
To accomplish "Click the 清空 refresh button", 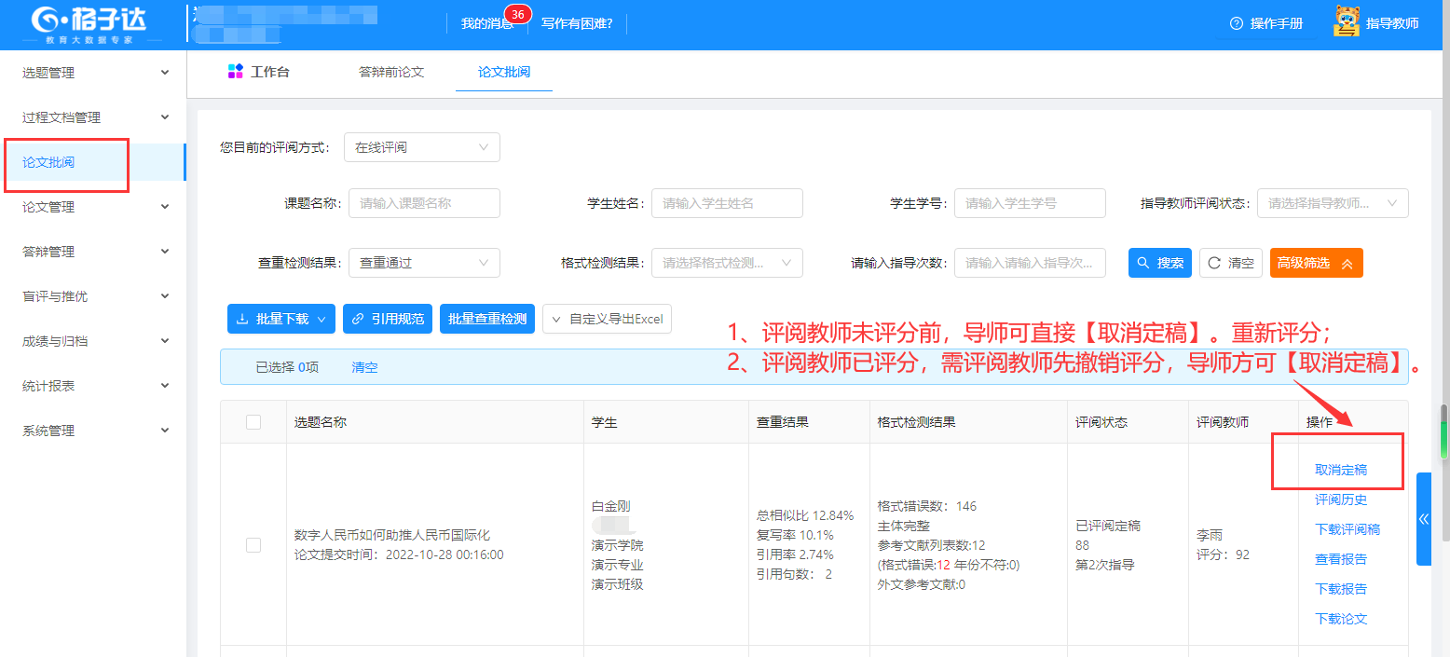I will (x=1230, y=263).
